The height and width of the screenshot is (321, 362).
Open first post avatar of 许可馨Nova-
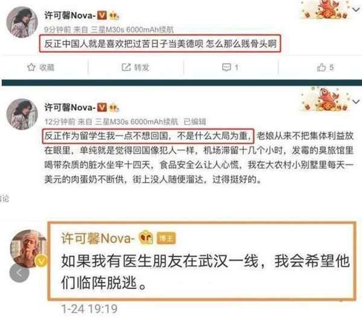[x=22, y=22]
